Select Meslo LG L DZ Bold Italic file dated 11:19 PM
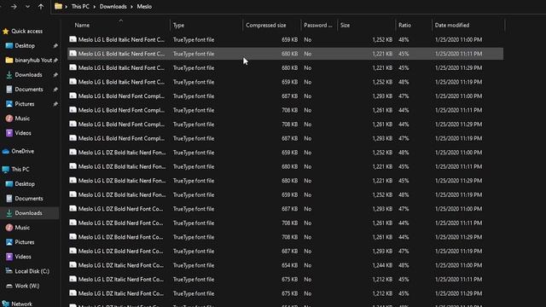 tap(285, 195)
